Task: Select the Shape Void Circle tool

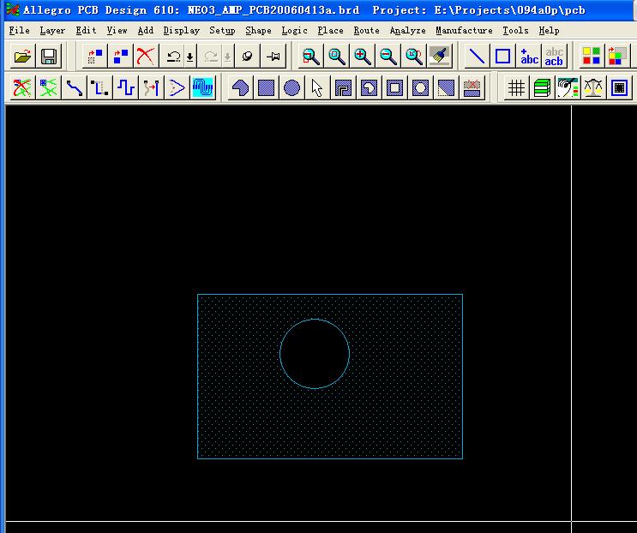Action: [x=420, y=87]
